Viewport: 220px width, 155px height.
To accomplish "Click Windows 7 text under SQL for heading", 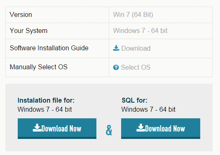I will pyautogui.click(x=148, y=109).
